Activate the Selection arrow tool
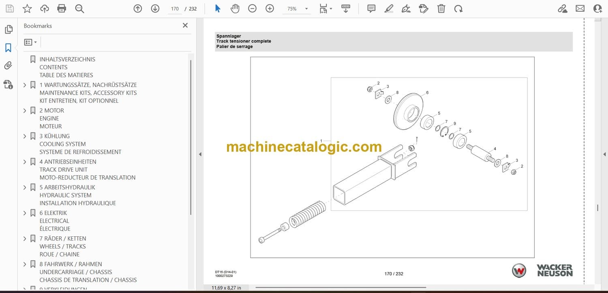Image resolution: width=608 pixels, height=293 pixels. [x=218, y=8]
